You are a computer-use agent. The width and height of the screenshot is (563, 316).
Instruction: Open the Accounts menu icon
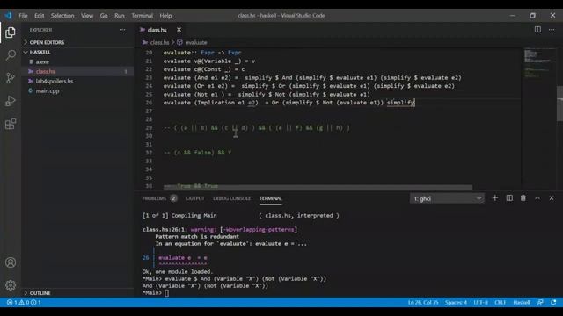pos(11,262)
